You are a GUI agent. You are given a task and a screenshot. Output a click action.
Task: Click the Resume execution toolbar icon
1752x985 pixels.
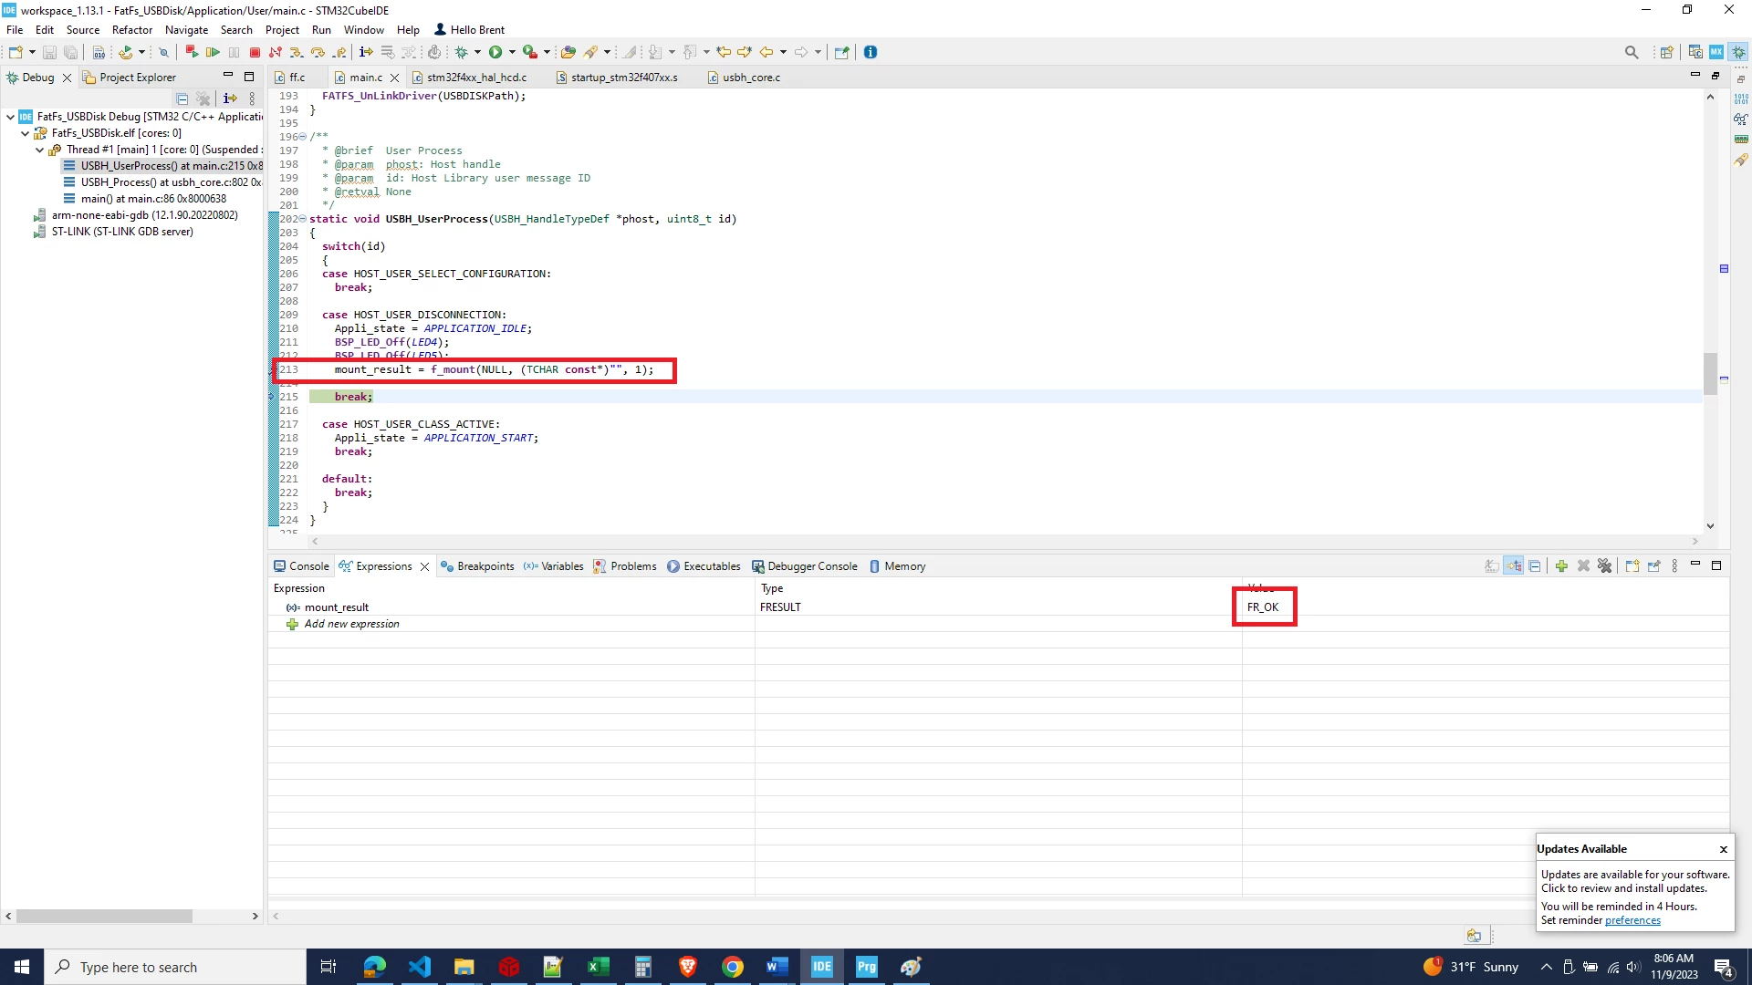[x=213, y=52]
